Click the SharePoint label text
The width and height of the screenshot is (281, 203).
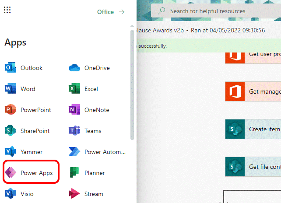pos(35,131)
